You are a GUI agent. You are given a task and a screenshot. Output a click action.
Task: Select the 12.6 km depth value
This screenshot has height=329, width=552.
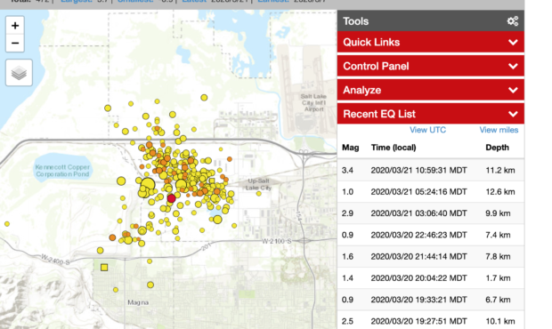[x=500, y=192]
